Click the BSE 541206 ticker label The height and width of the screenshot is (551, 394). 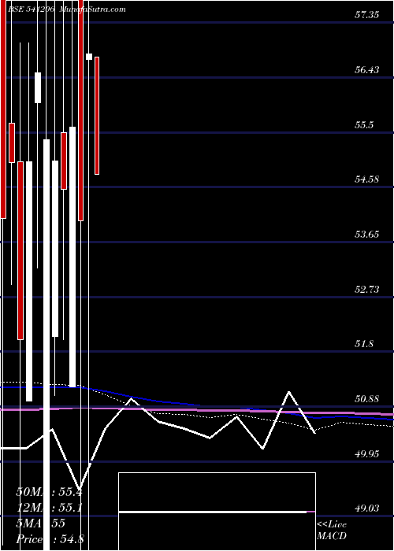pyautogui.click(x=32, y=9)
